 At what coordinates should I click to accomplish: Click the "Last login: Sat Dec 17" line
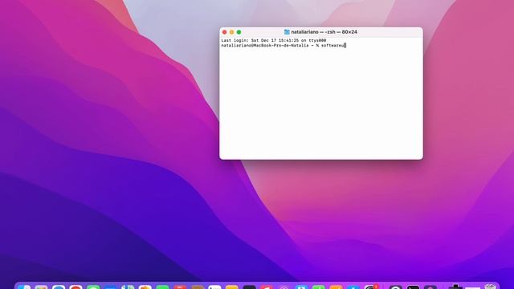tap(273, 40)
